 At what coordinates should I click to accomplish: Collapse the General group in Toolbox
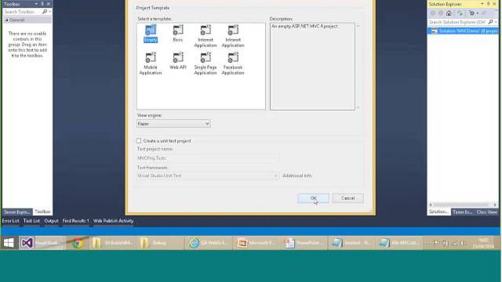[6, 20]
